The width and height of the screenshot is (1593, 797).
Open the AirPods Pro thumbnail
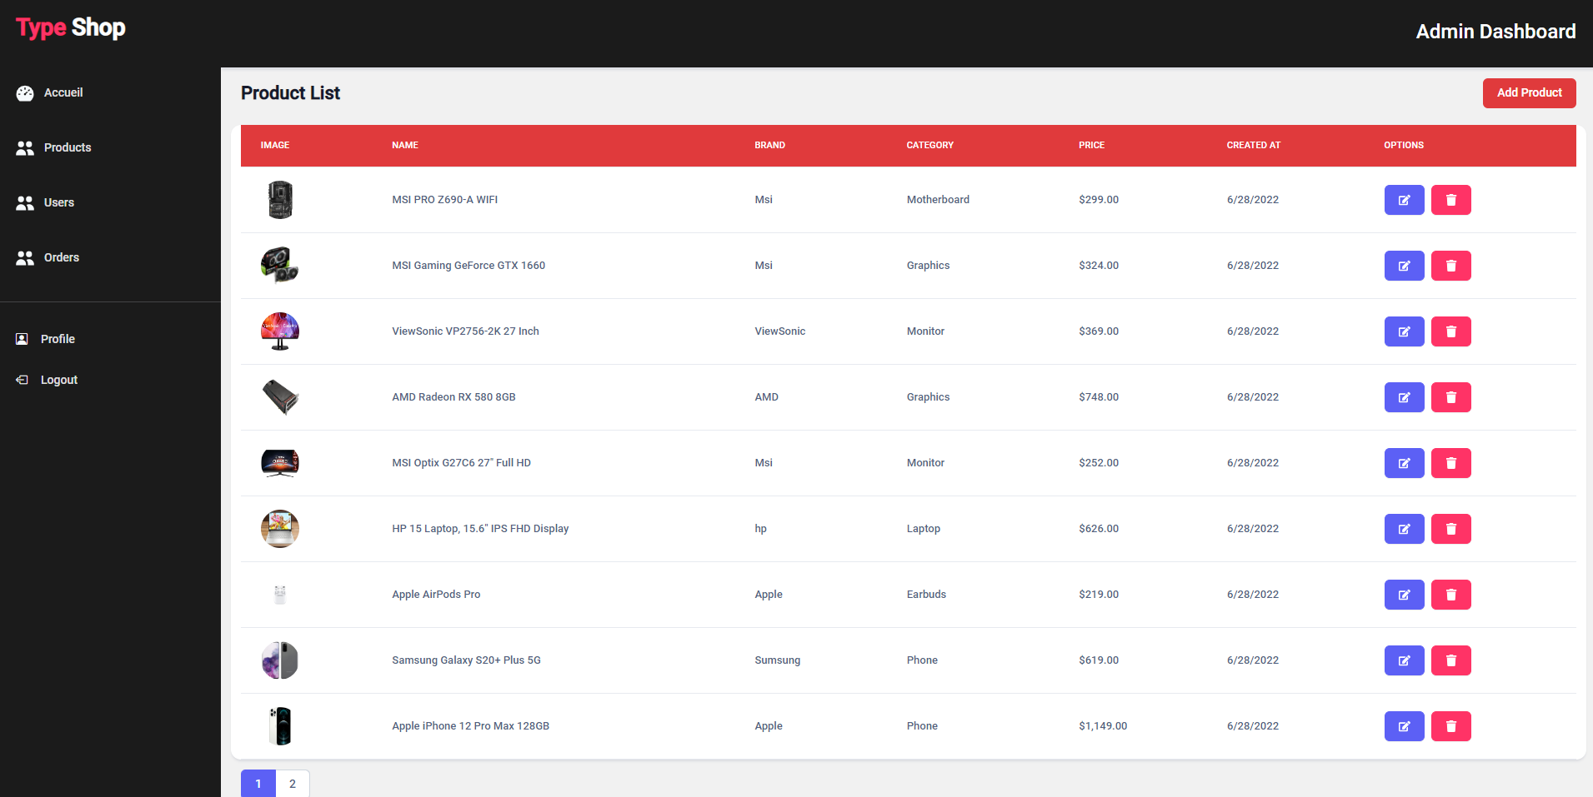(280, 595)
